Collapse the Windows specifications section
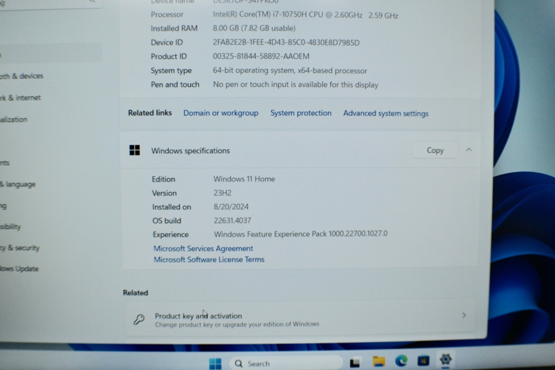Screen dimensions: 555x370 (x=469, y=150)
